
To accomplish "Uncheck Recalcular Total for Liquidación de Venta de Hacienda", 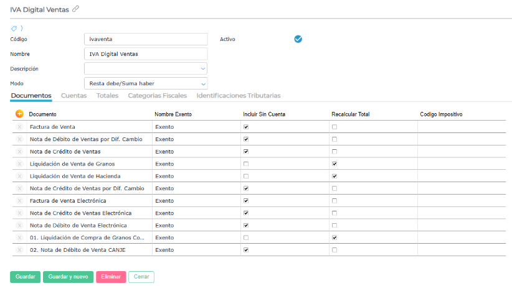I will point(334,176).
